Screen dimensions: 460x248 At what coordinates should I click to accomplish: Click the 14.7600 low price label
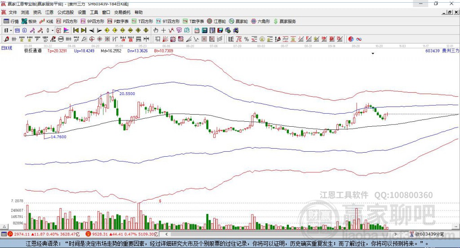pos(58,137)
